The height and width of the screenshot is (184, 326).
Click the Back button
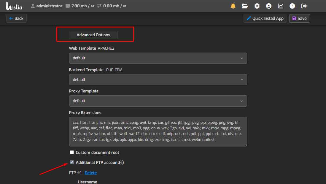[x=16, y=18]
